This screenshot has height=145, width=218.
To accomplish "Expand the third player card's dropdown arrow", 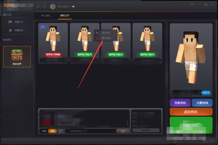I will pyautogui.click(x=127, y=27).
